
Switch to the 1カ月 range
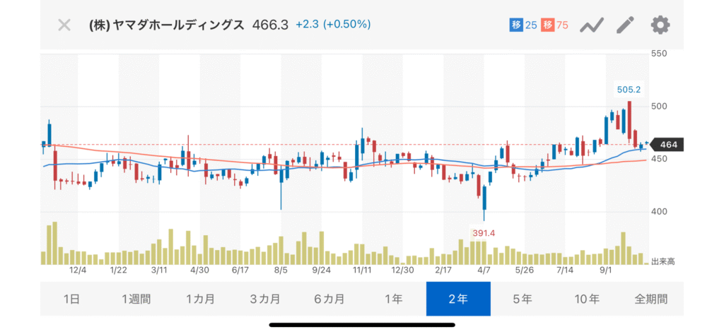200,299
